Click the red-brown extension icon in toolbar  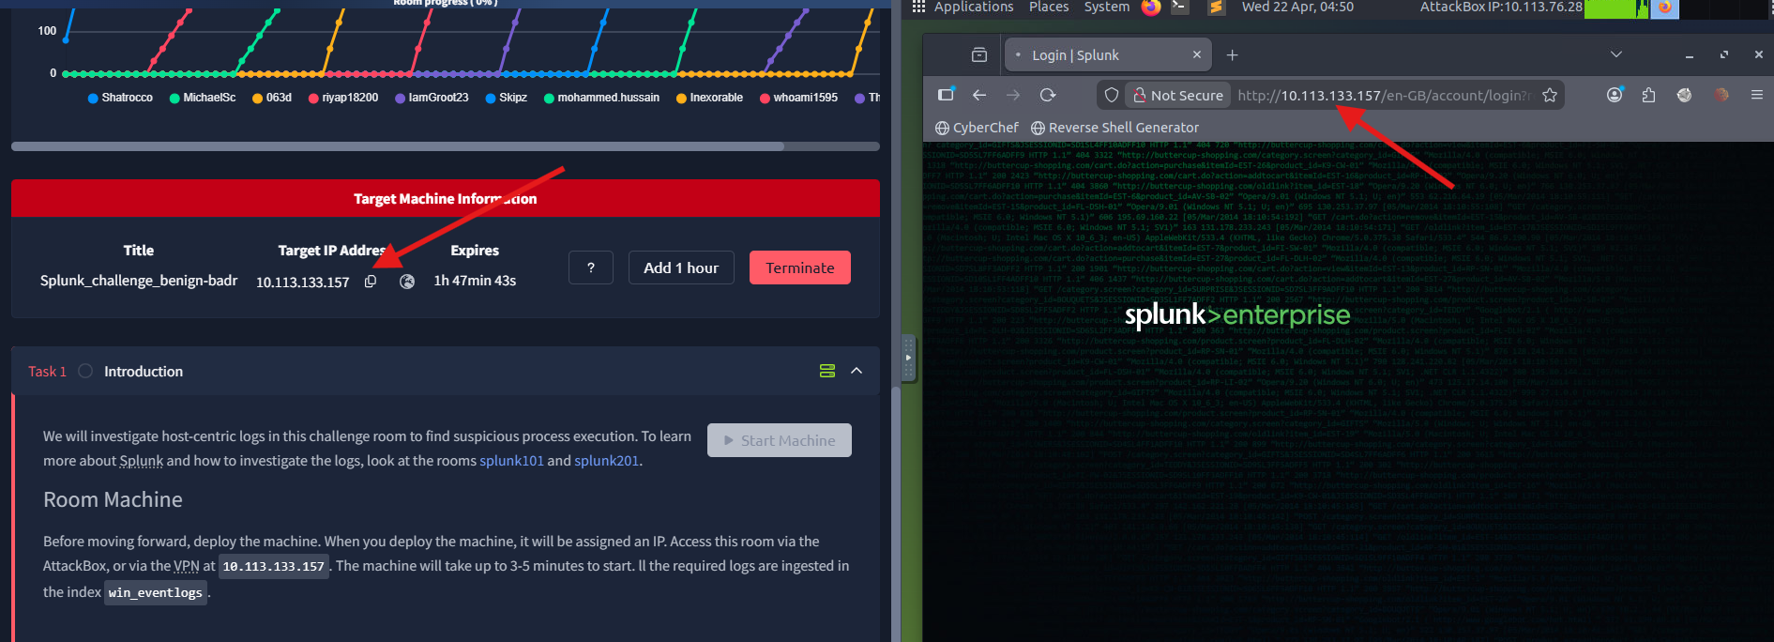(x=1721, y=95)
